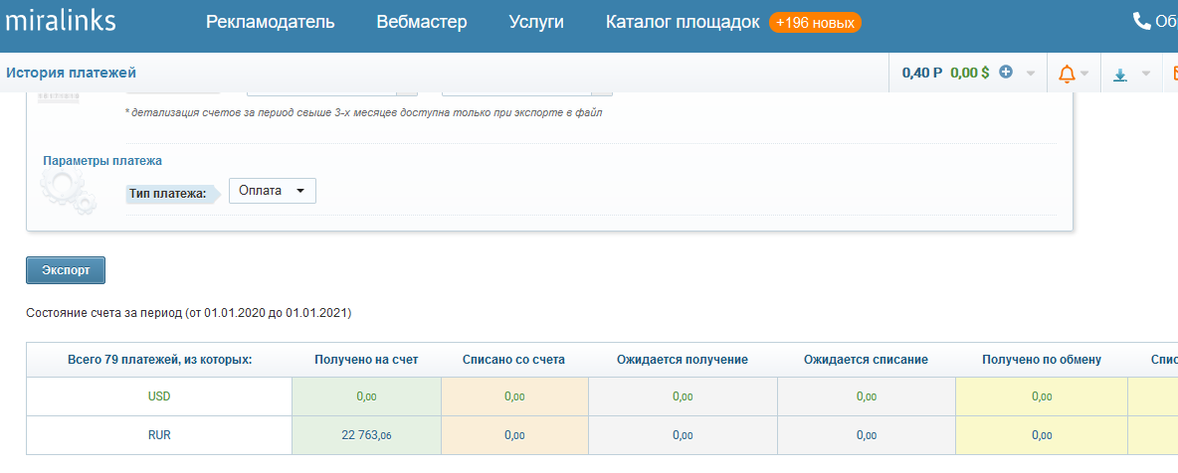Select the Услуги menu item
The height and width of the screenshot is (473, 1178).
click(x=536, y=22)
